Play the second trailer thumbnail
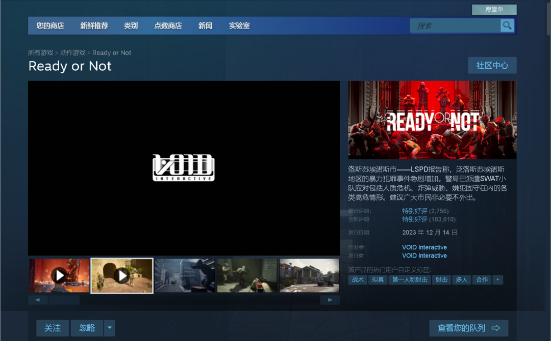 (x=122, y=276)
